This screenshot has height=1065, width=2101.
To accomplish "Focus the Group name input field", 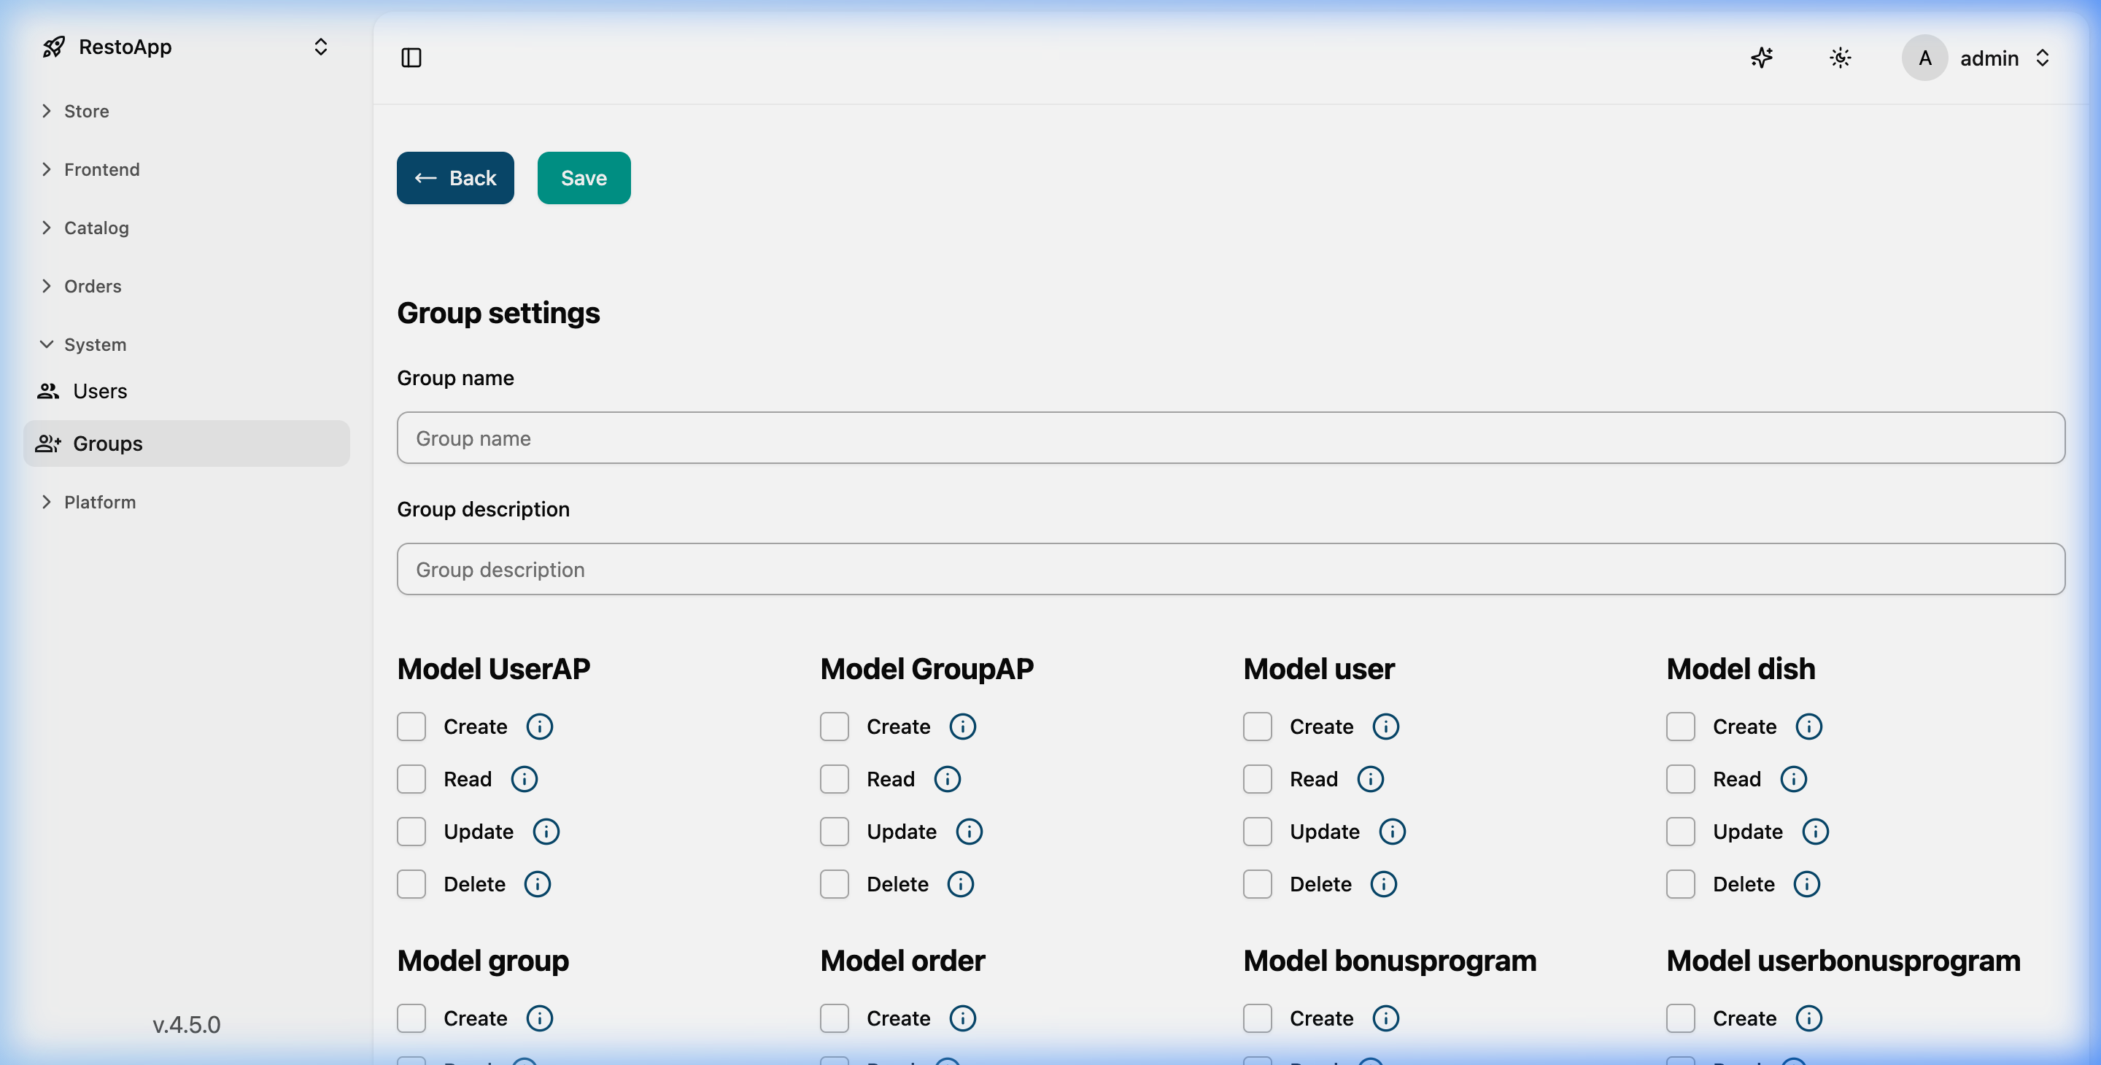I will (1230, 438).
